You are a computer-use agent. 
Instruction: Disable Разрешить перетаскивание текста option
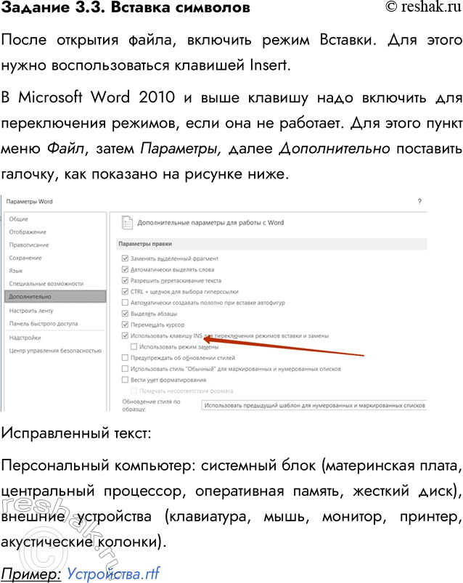pyautogui.click(x=126, y=280)
